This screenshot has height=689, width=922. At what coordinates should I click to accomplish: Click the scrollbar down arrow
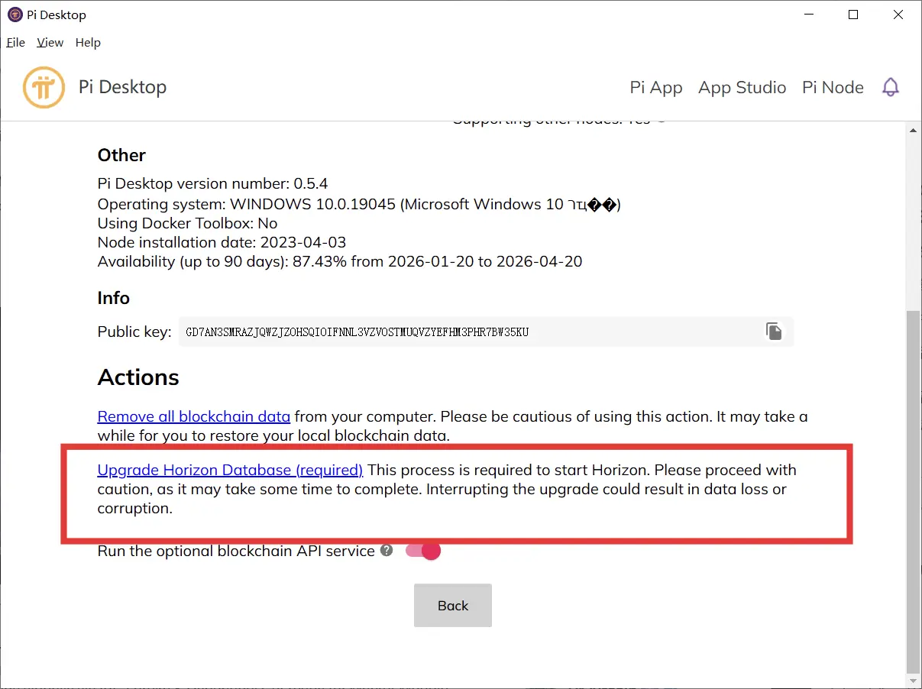tap(913, 679)
